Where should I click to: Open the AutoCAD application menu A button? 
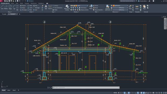[1, 1]
